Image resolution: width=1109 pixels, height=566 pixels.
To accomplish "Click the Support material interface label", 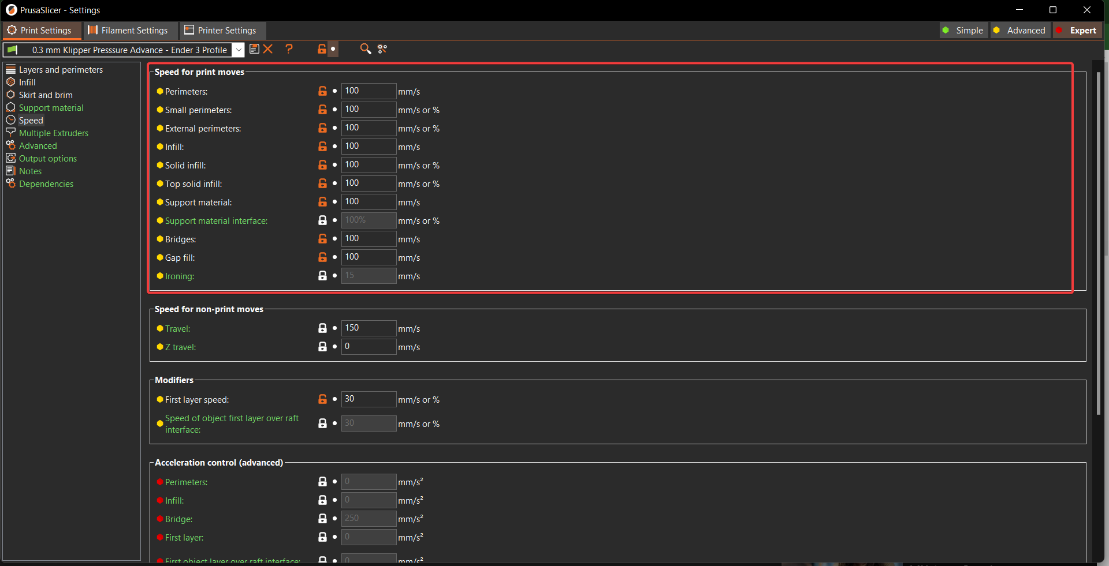I will click(x=216, y=221).
